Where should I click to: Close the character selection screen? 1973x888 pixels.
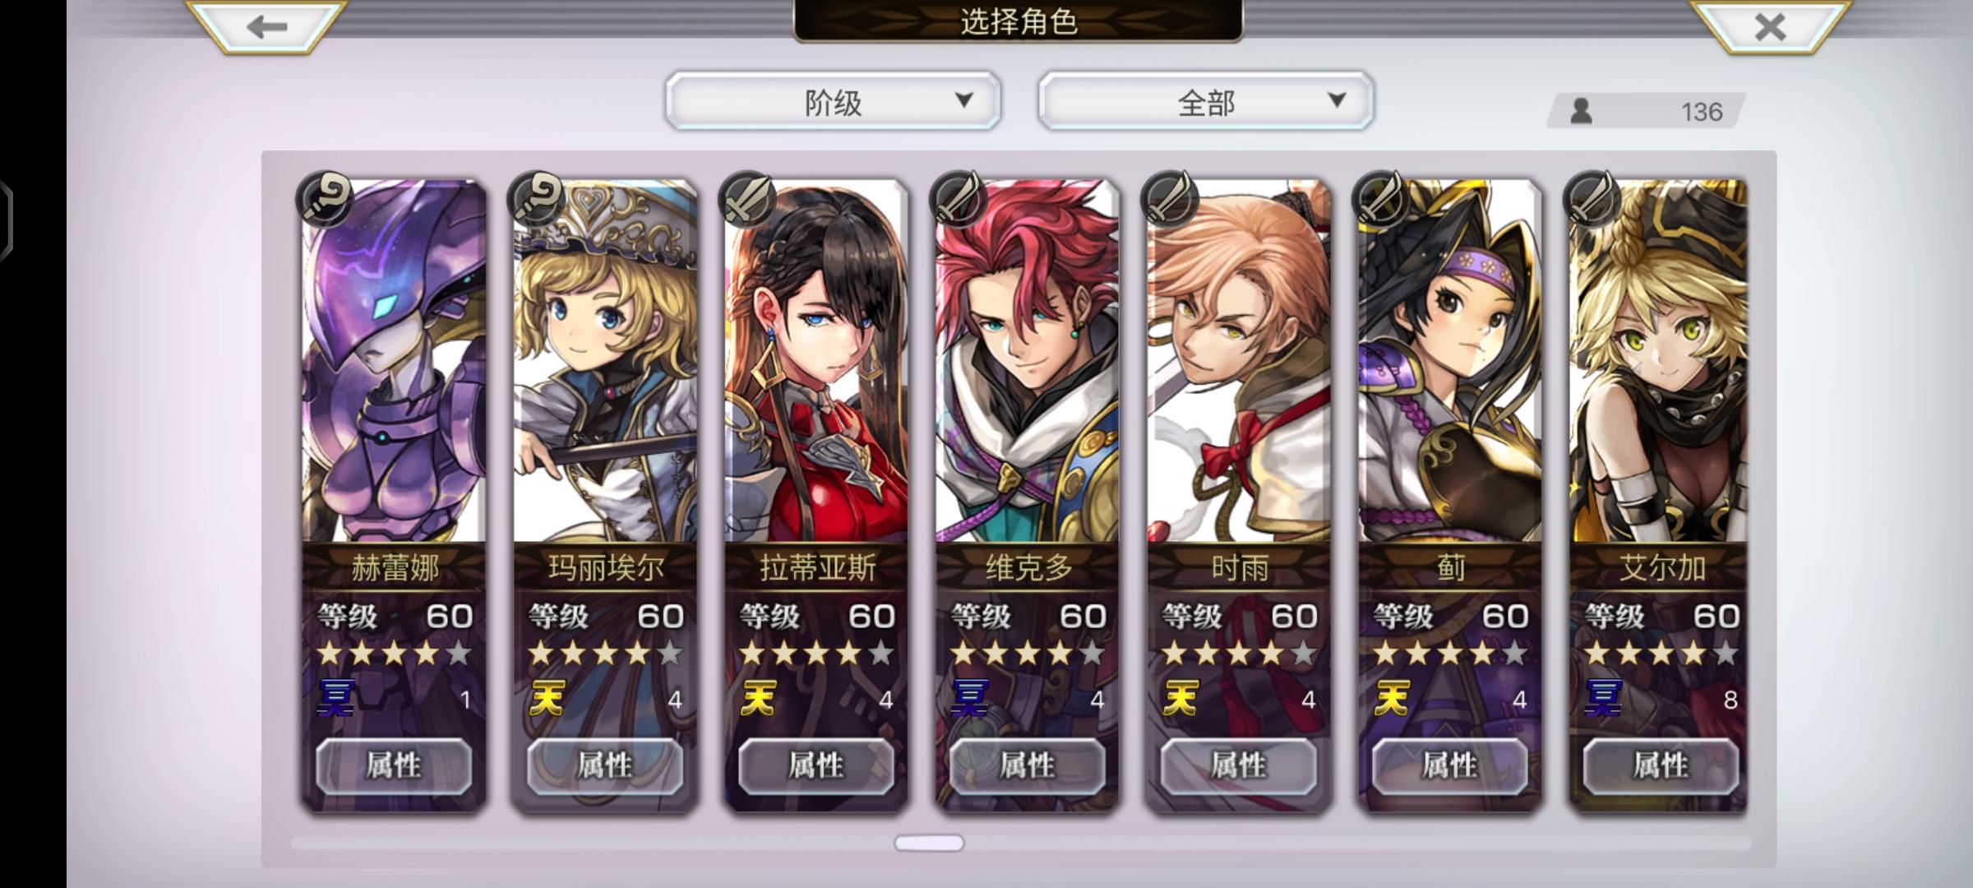1770,27
